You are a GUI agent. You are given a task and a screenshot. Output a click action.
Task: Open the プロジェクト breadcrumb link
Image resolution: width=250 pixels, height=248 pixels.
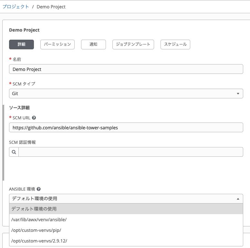pos(16,7)
